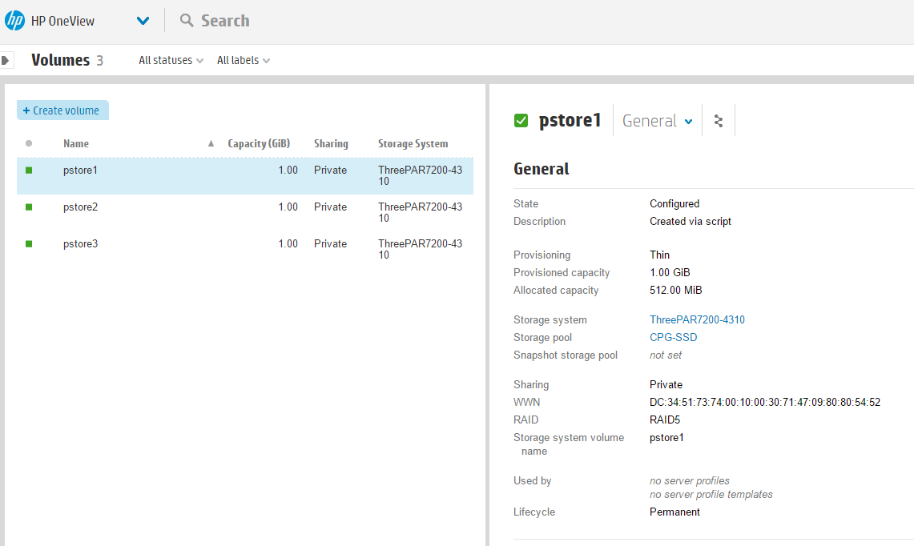Expand the left filter pane arrow
Image resolution: width=914 pixels, height=546 pixels.
pyautogui.click(x=6, y=60)
